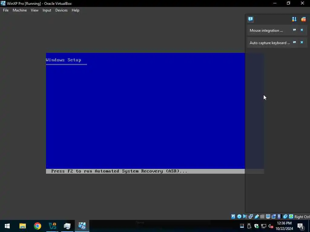Screen dimensions: 310x232
Task: Open the clock showing 12:36 PM
Action: pos(284,226)
